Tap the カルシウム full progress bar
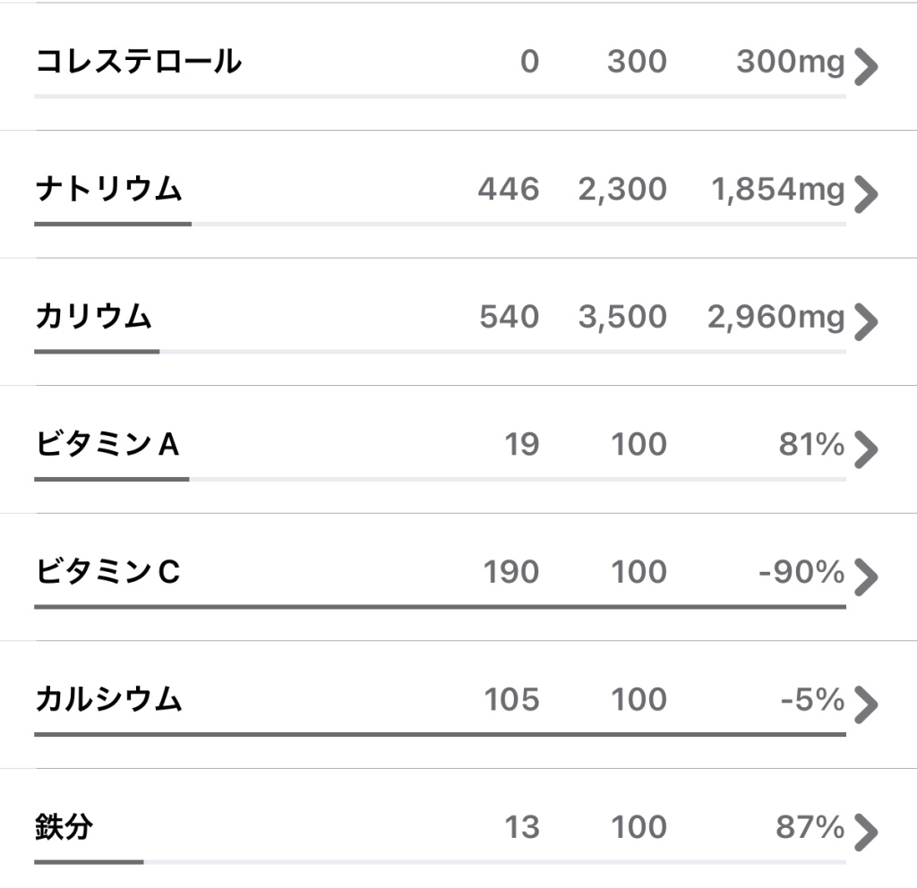 (439, 735)
